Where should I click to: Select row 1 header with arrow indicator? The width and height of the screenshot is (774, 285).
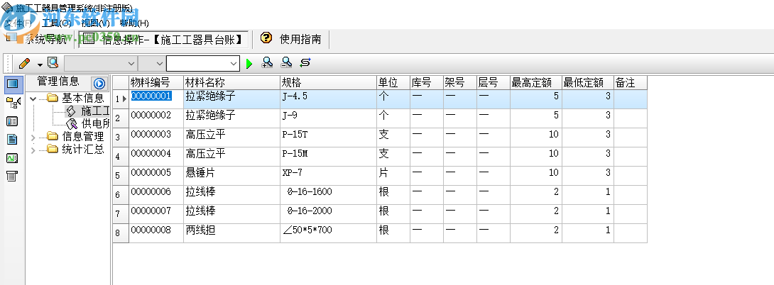[x=121, y=99]
